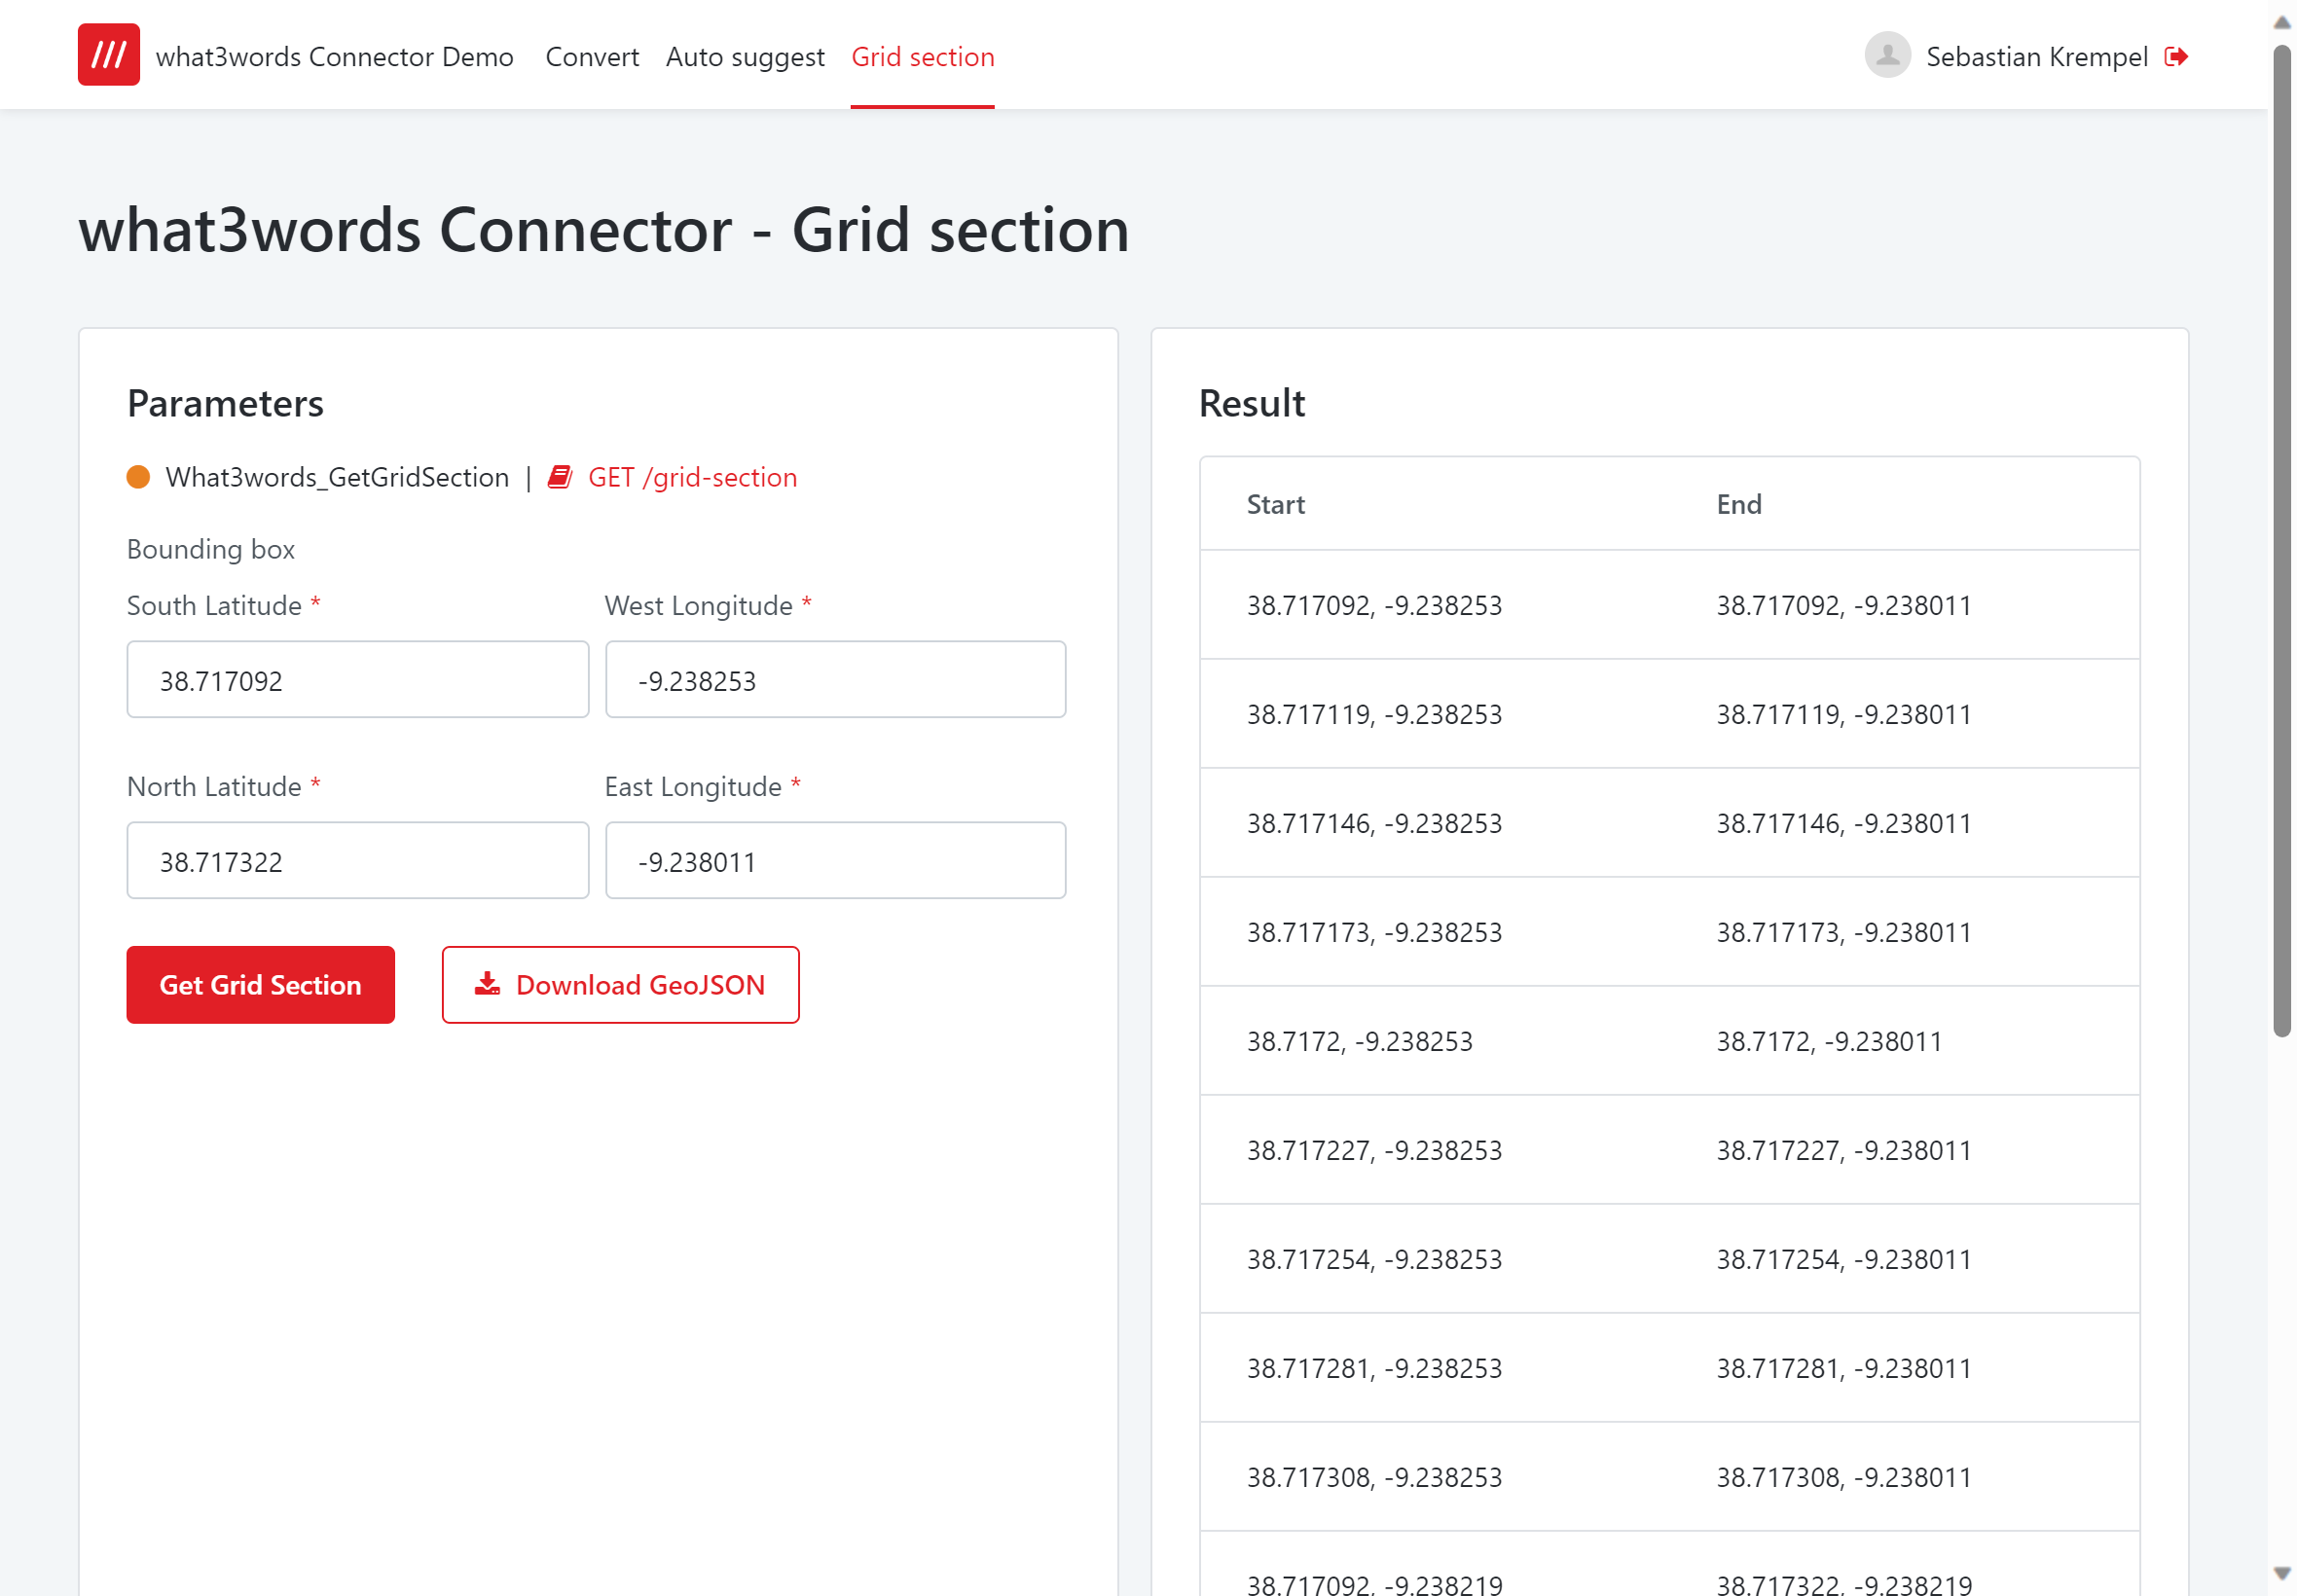2297x1596 pixels.
Task: Click the what3words Connector Demo title
Action: click(334, 57)
